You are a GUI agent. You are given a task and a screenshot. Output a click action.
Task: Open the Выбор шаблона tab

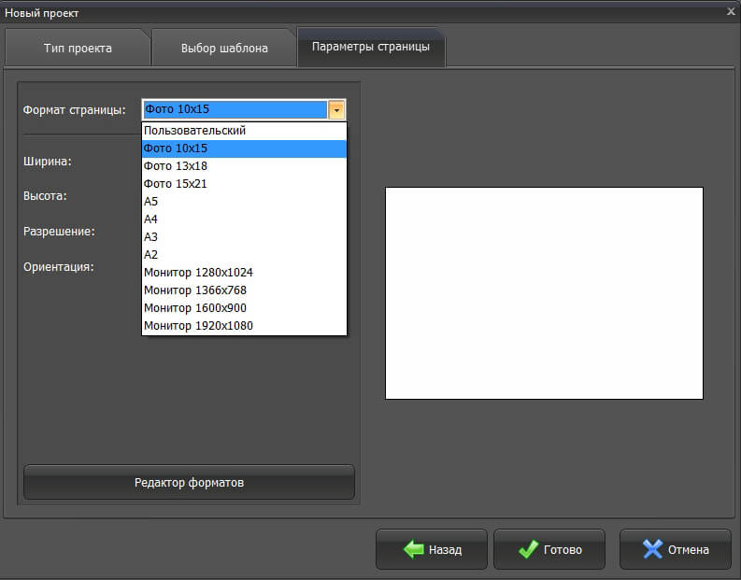tap(224, 49)
